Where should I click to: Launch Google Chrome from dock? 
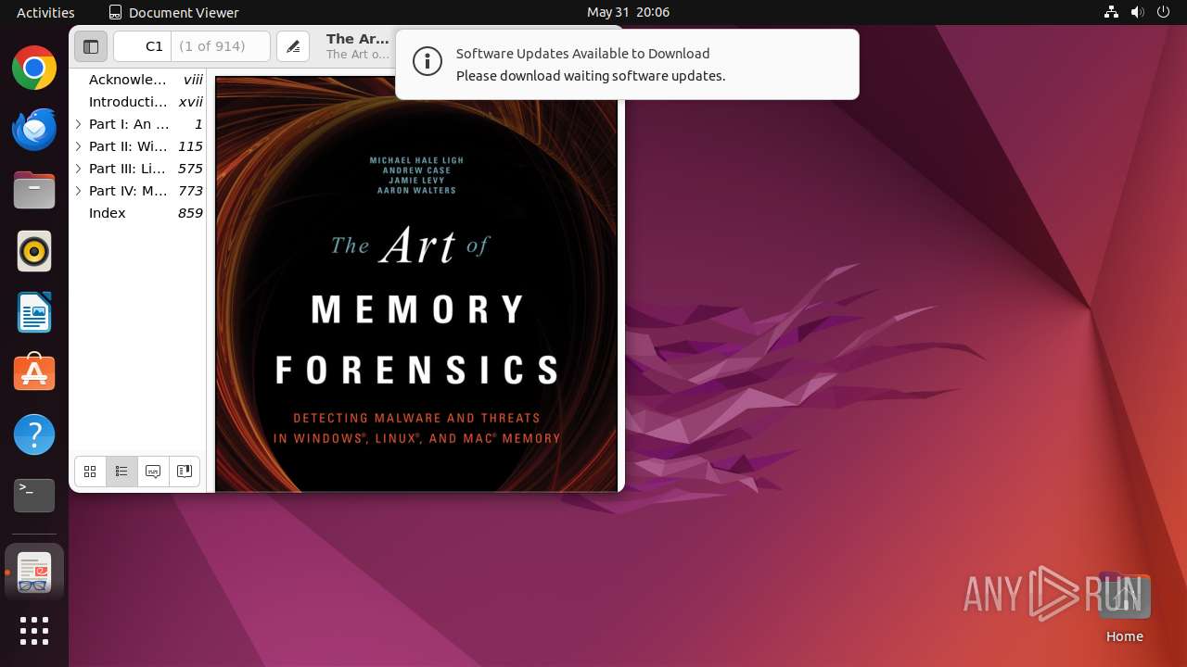pyautogui.click(x=34, y=69)
